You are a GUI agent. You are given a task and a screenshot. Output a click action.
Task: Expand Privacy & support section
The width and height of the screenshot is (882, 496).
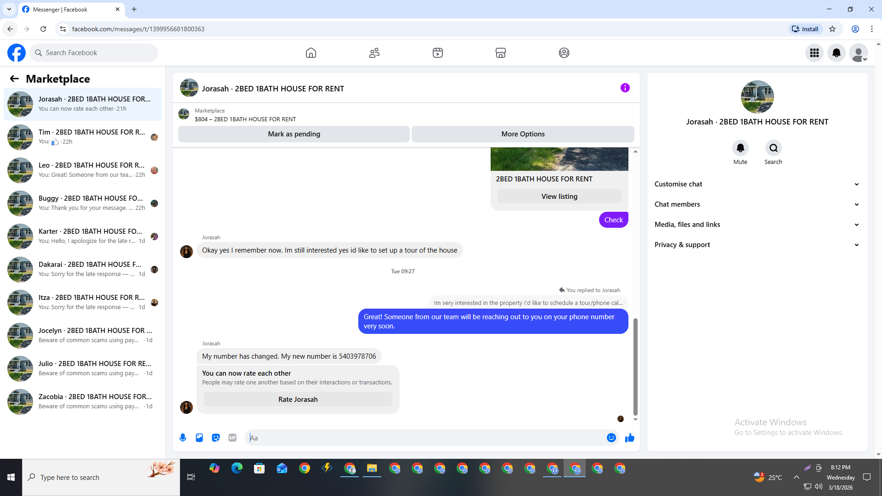pos(757,245)
